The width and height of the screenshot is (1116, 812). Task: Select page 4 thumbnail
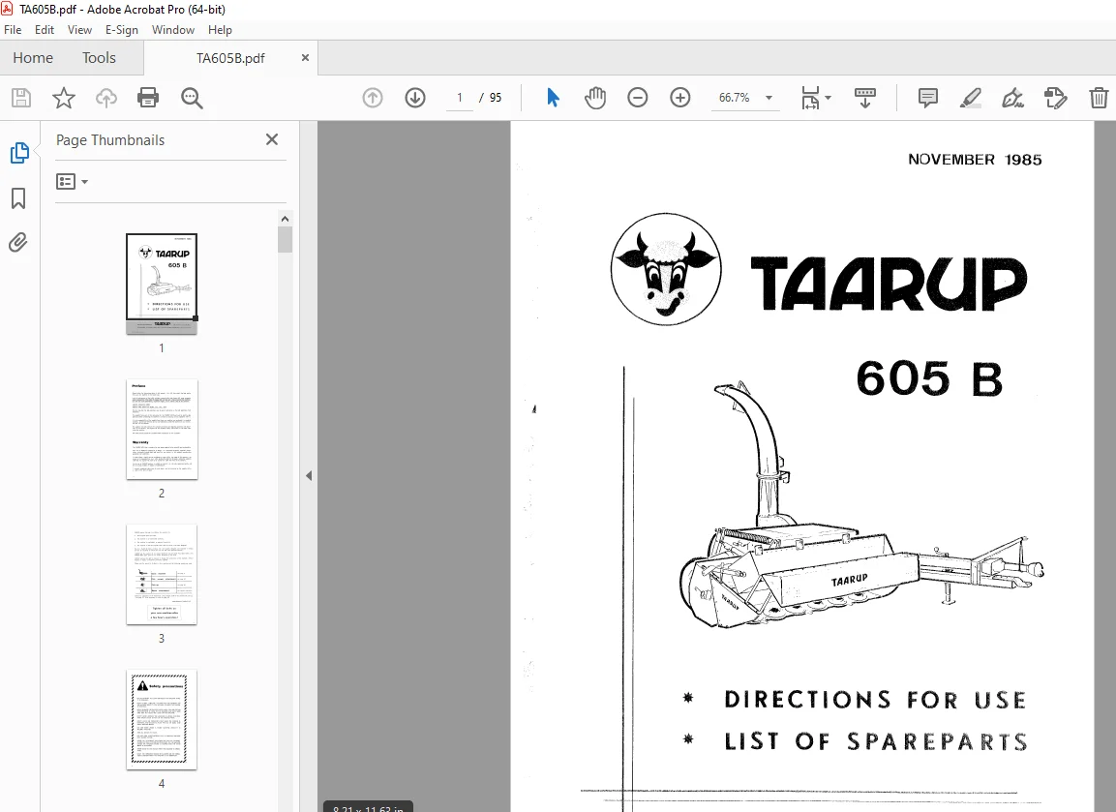(x=162, y=719)
